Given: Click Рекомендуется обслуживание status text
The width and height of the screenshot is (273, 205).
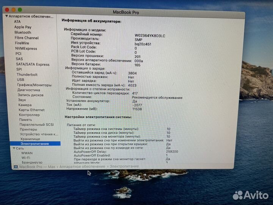Looking at the screenshot, I should pos(157,98).
